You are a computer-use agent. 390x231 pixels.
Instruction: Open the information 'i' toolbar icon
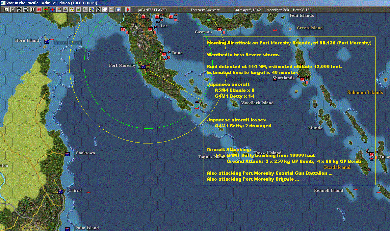tap(32, 10)
